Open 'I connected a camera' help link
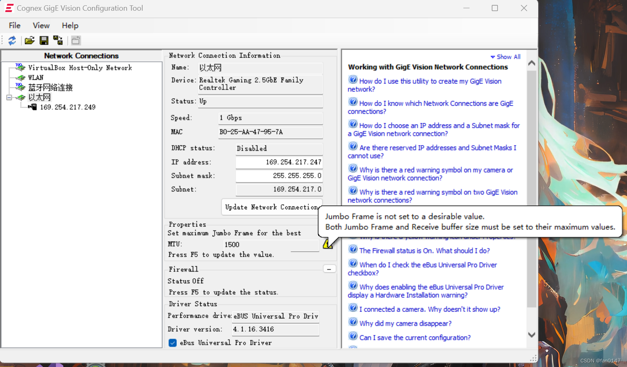Viewport: 627px width, 367px height. pos(430,309)
